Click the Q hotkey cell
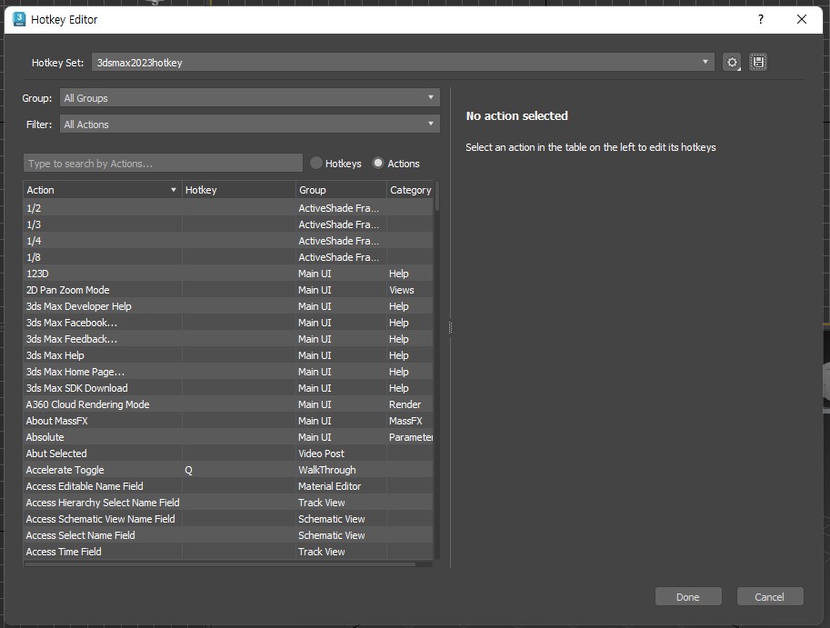The height and width of the screenshot is (628, 830). click(x=238, y=471)
